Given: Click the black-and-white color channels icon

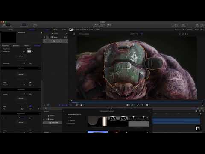Looking at the screenshot, I should [x=71, y=30].
